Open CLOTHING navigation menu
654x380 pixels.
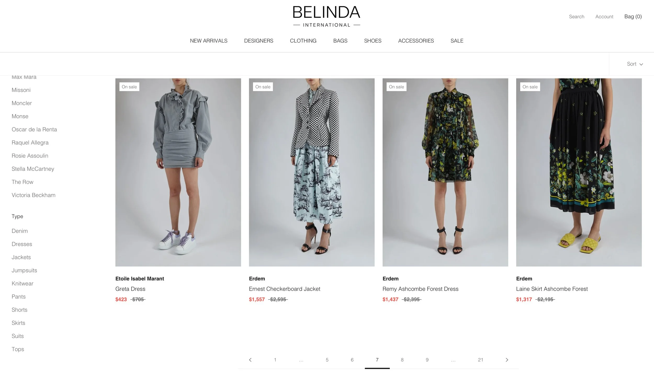[303, 41]
